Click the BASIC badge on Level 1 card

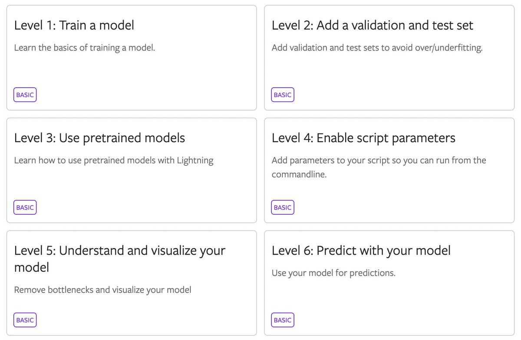25,95
